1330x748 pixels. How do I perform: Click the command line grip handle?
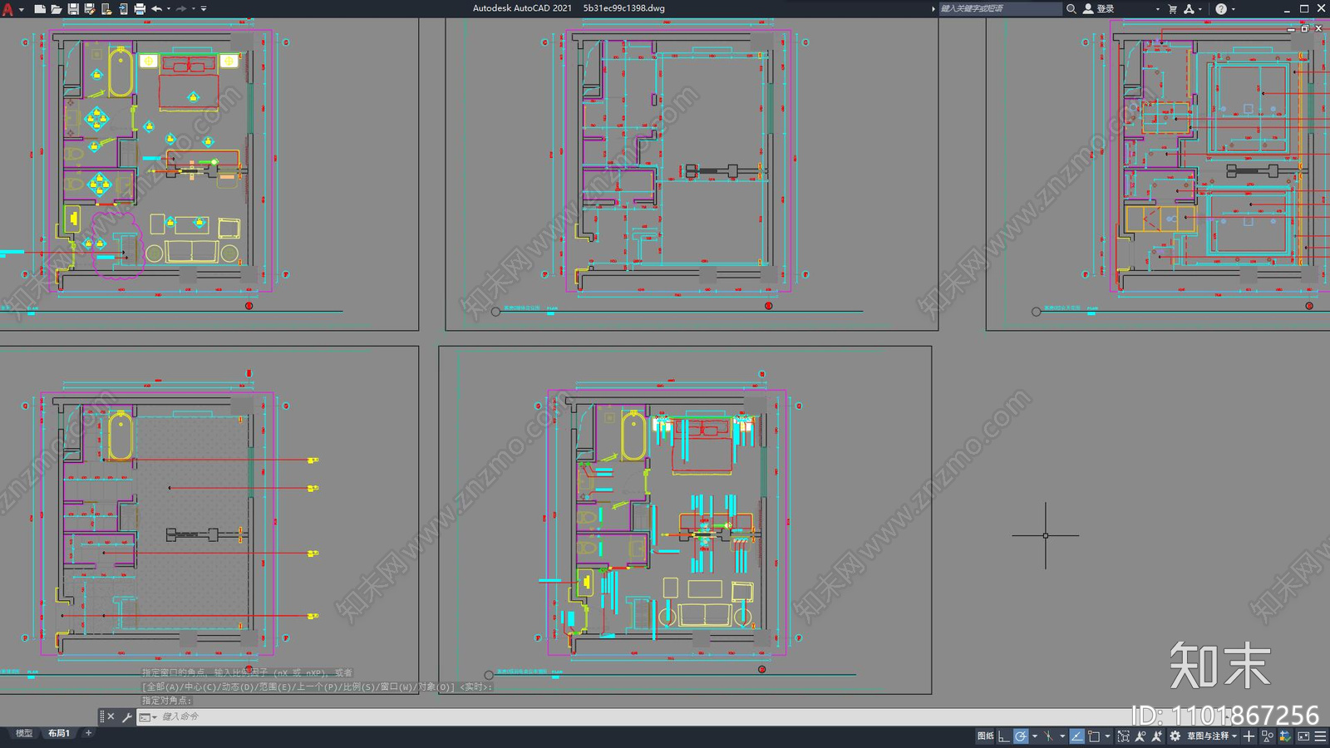101,716
